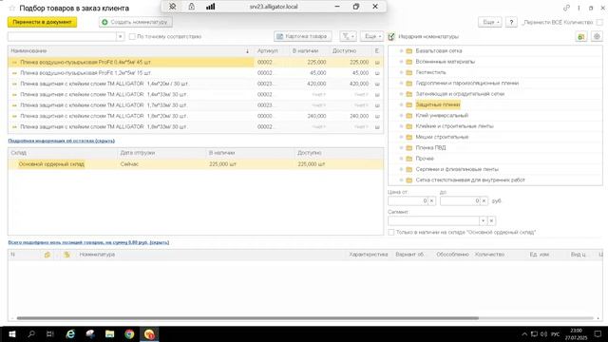Screen dimensions: 608x342
Task: Click 'В наличии' column header in product list
Action: [x=309, y=50]
